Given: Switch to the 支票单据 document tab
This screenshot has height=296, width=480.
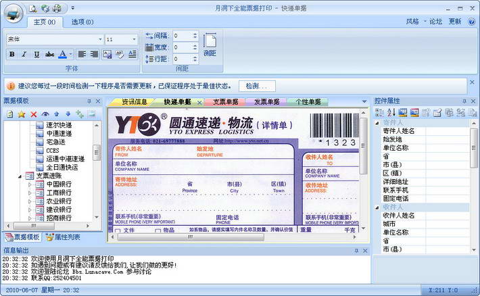Looking at the screenshot, I should coord(225,102).
